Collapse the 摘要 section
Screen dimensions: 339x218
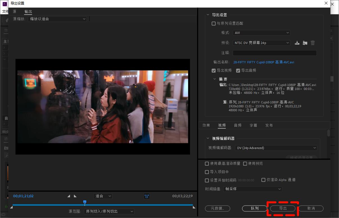click(x=215, y=79)
